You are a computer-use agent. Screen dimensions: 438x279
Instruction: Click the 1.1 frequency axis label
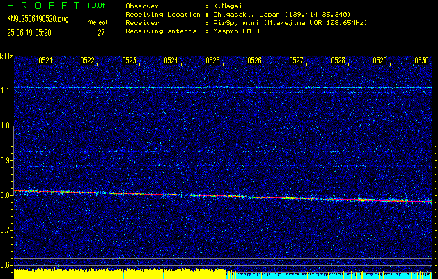pyautogui.click(x=6, y=91)
